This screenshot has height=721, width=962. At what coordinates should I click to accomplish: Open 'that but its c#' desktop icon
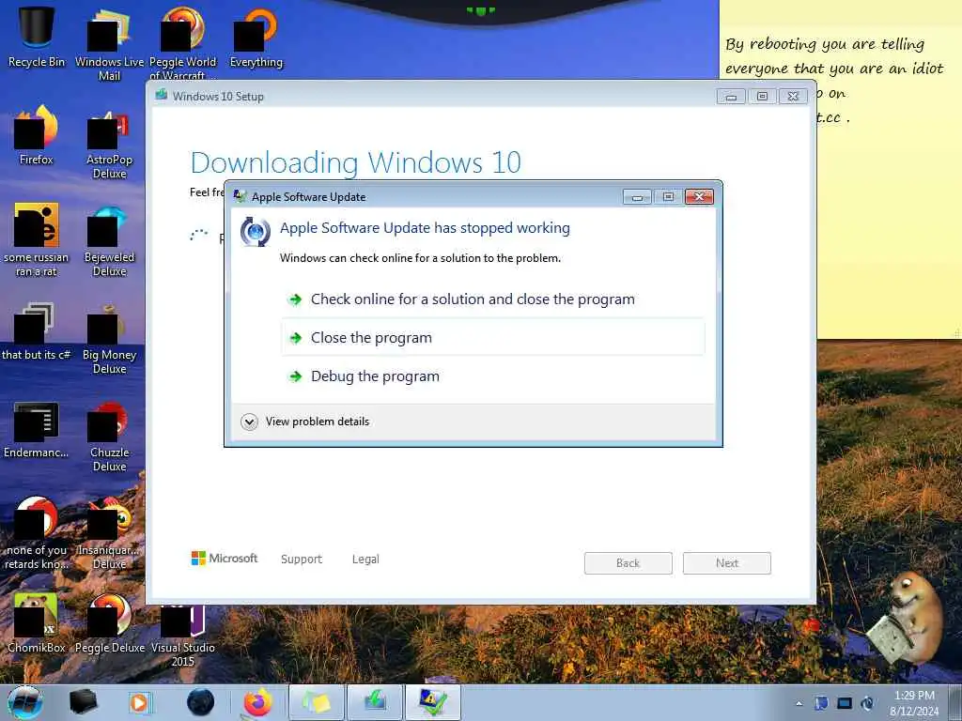37,331
